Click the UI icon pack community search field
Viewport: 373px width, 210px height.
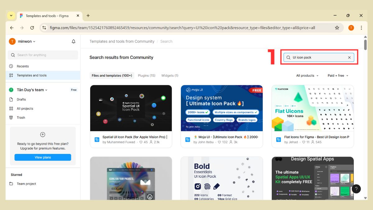(x=319, y=58)
